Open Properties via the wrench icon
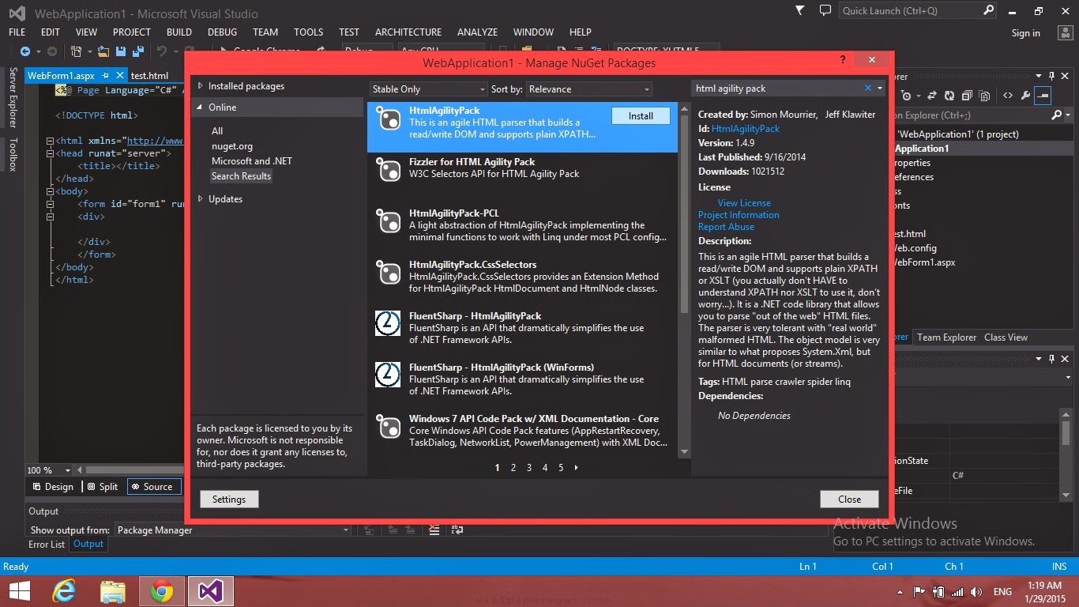Screen dimensions: 1079x607 click(x=1025, y=96)
